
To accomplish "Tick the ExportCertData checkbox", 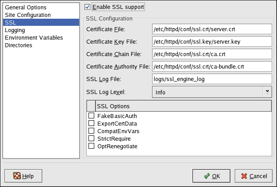I will tap(91, 123).
